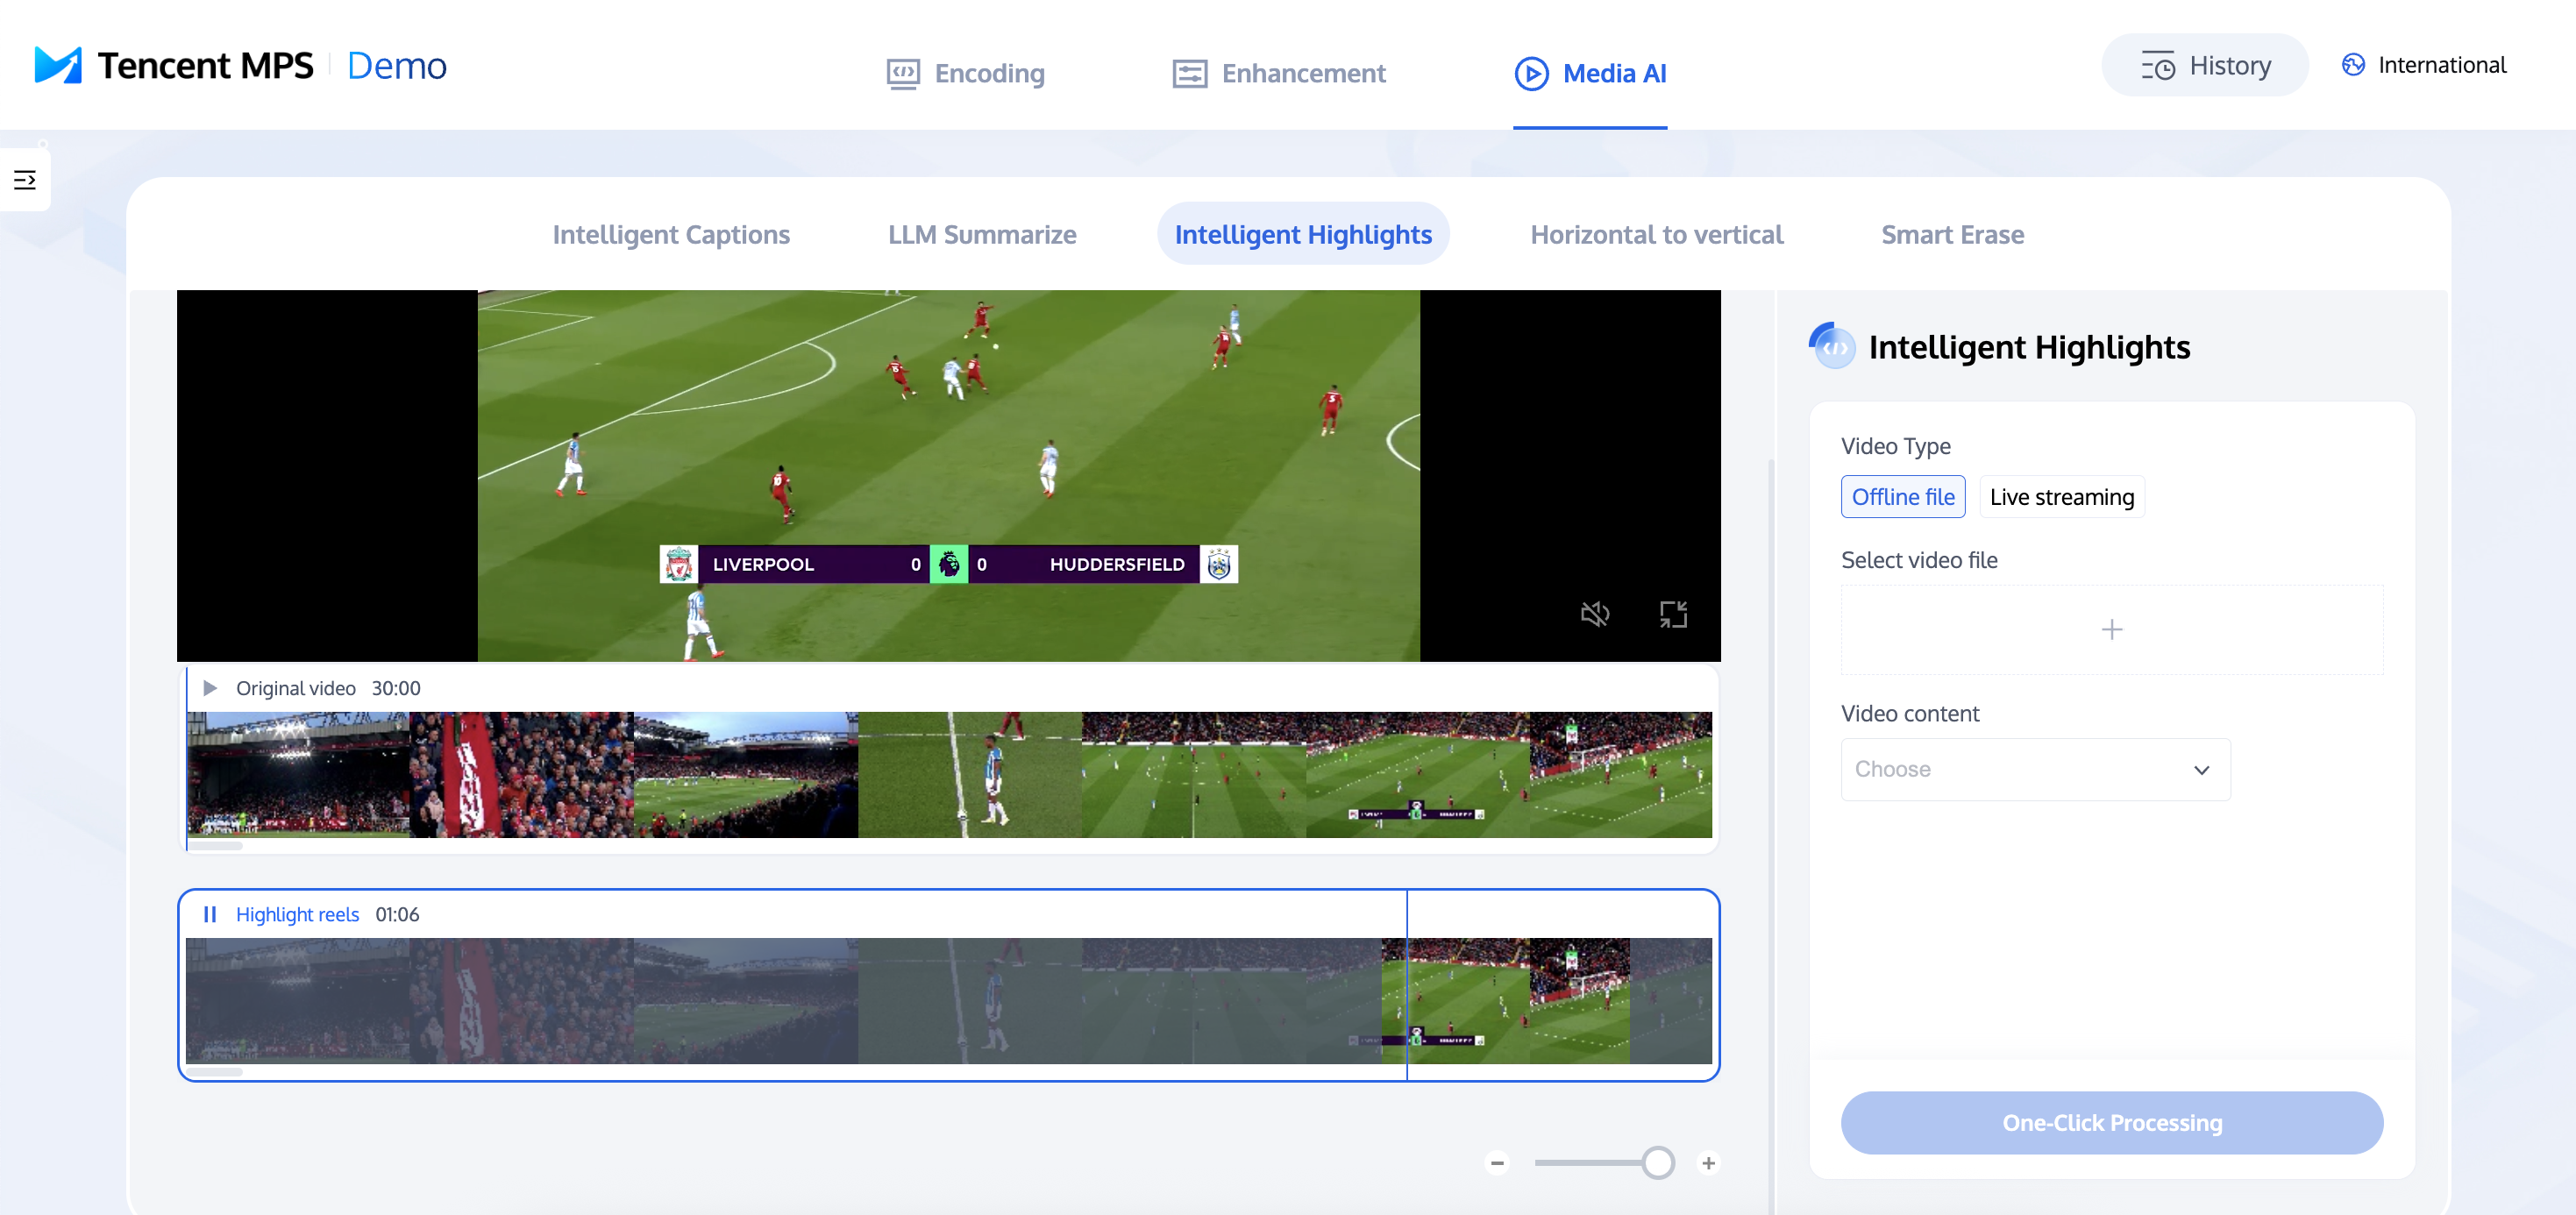Image resolution: width=2576 pixels, height=1215 pixels.
Task: Select the first crowd thumbnail in Original video strip
Action: [x=298, y=774]
